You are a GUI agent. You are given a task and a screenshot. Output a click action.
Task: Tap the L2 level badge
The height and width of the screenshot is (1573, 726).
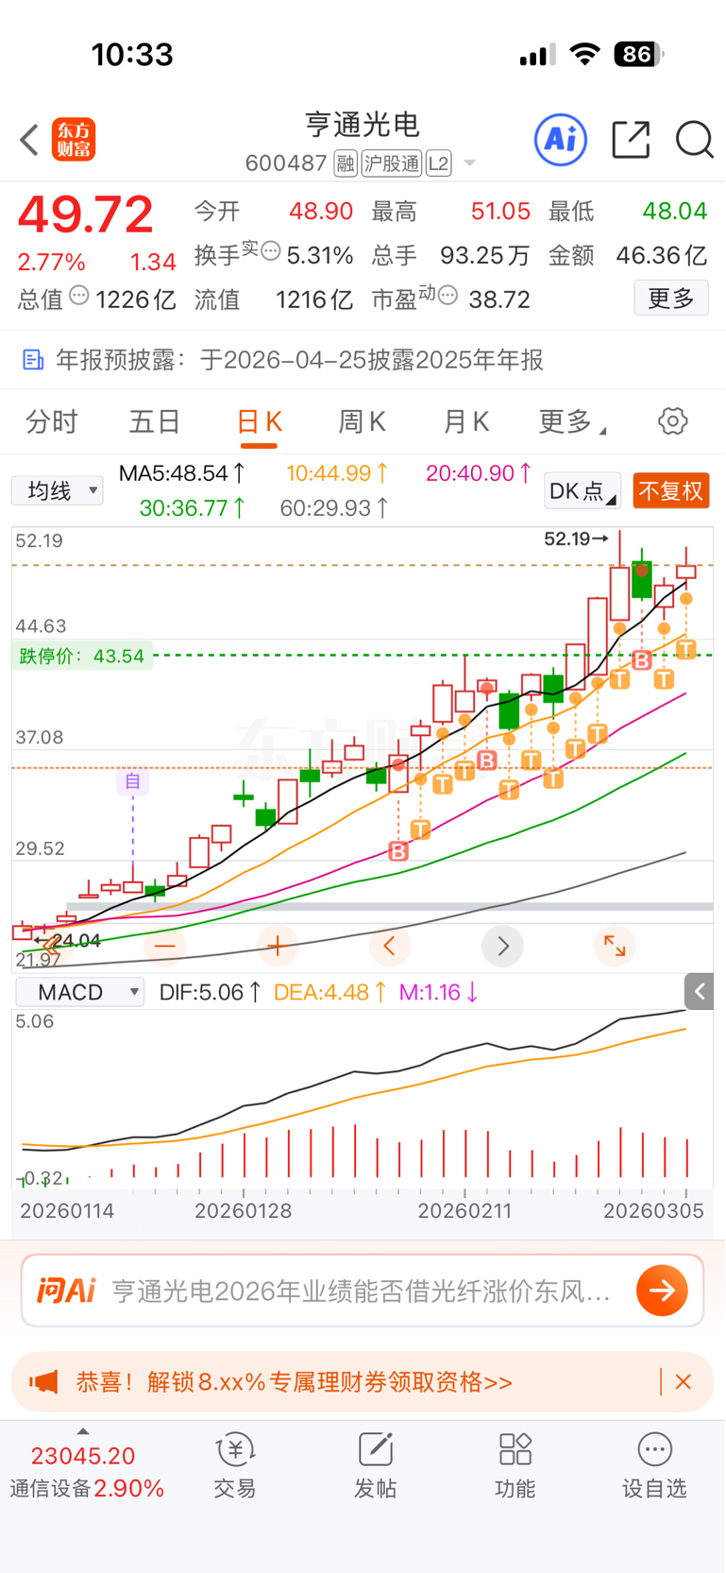(438, 163)
